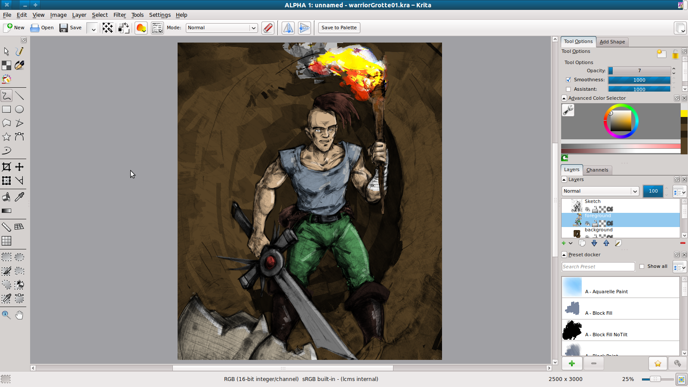Enable the Assistant checkbox

568,89
